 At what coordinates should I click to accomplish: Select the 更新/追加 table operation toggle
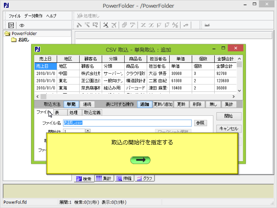[x=163, y=104]
